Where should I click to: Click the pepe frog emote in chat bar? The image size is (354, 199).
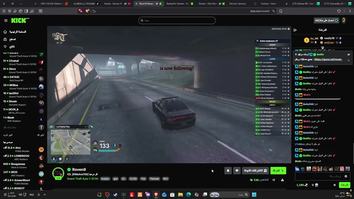click(303, 169)
